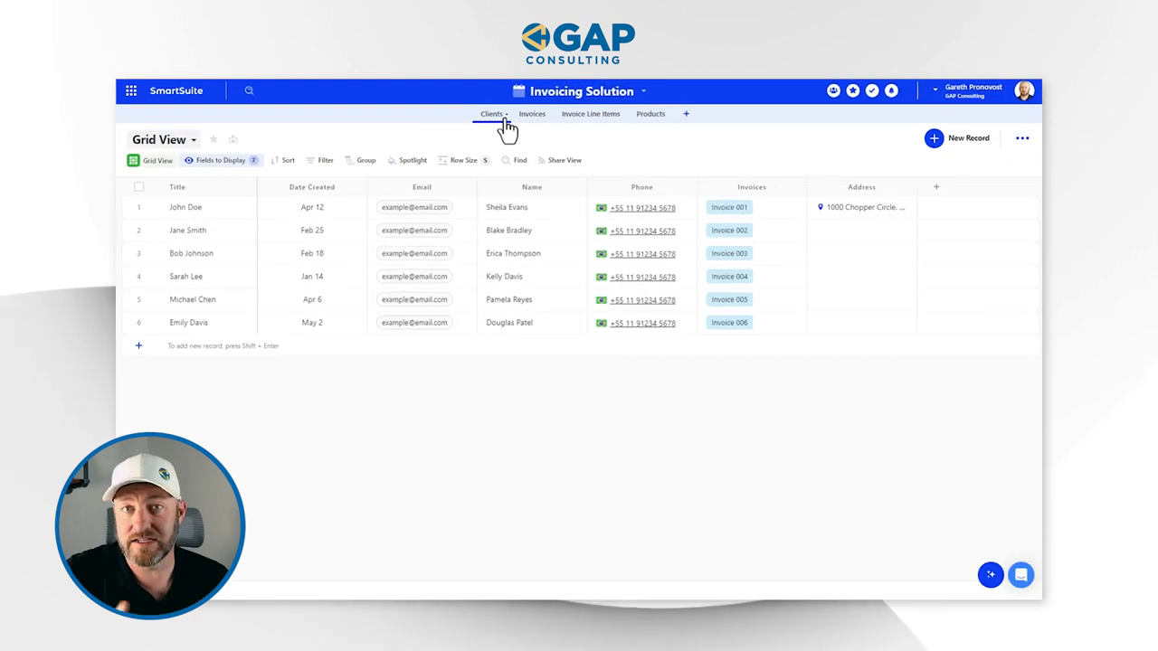Open linked record Invoice 001
The height and width of the screenshot is (651, 1158).
(x=729, y=207)
